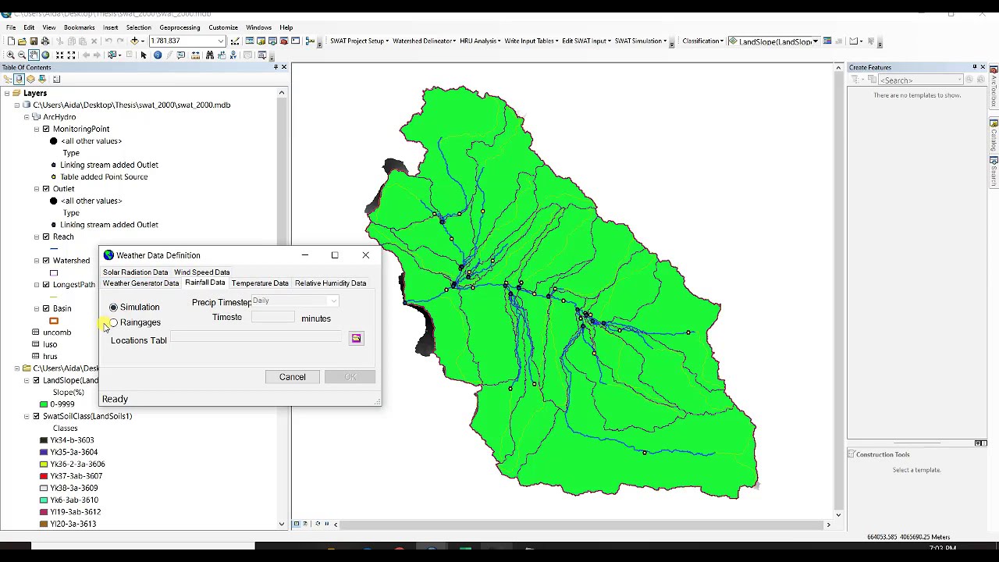Screen dimensions: 999x562
Task: Click the New map document icon
Action: pos(11,41)
